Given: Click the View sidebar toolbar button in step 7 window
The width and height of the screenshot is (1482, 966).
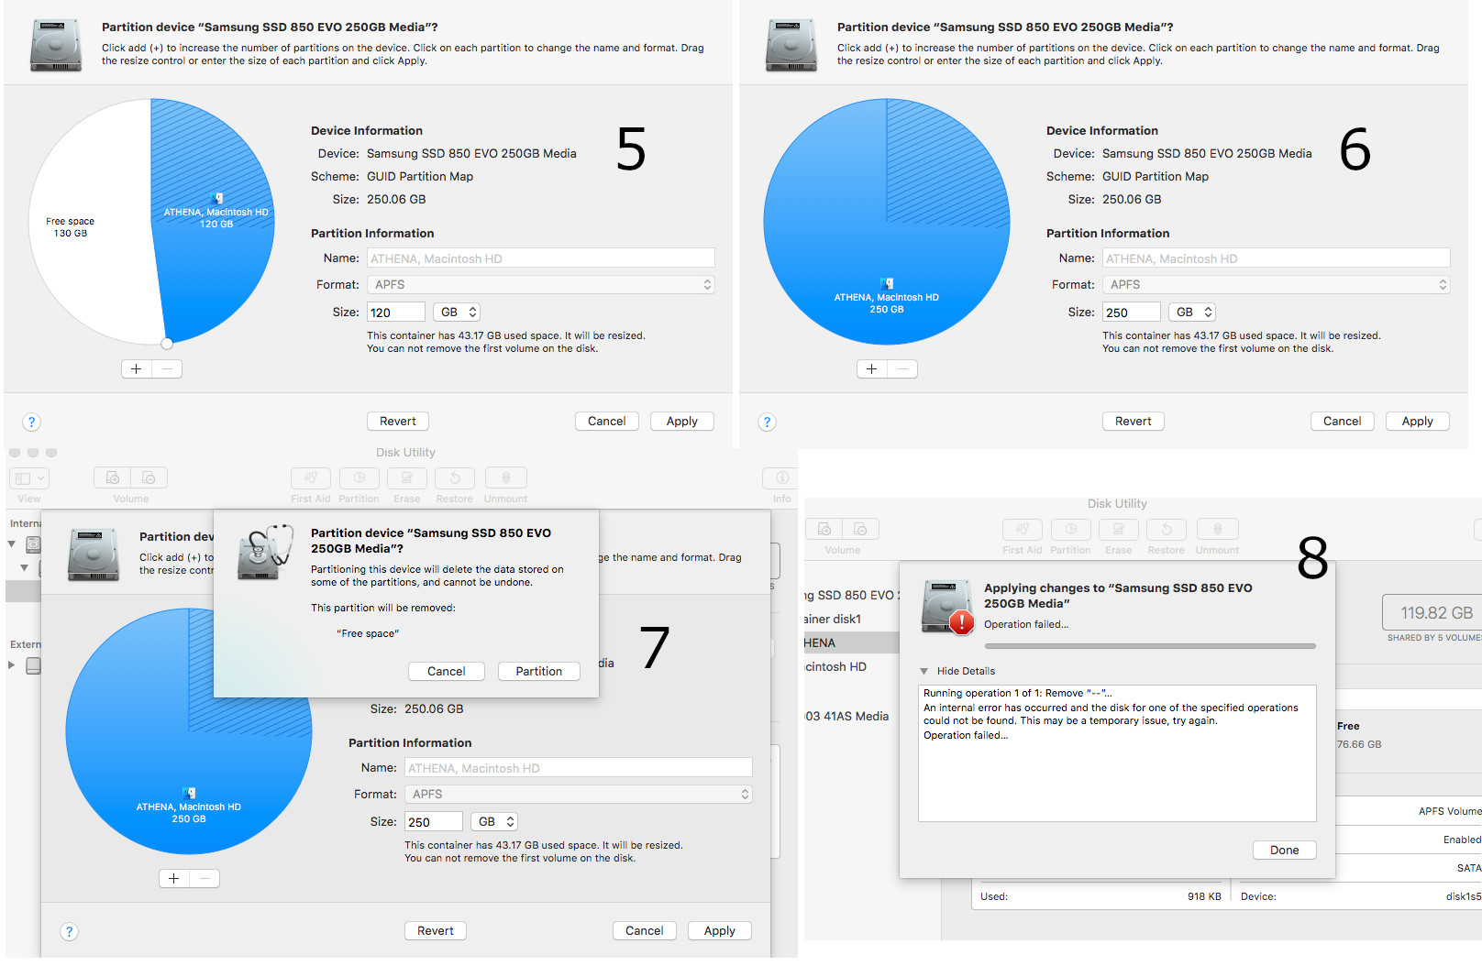Looking at the screenshot, I should tap(28, 478).
